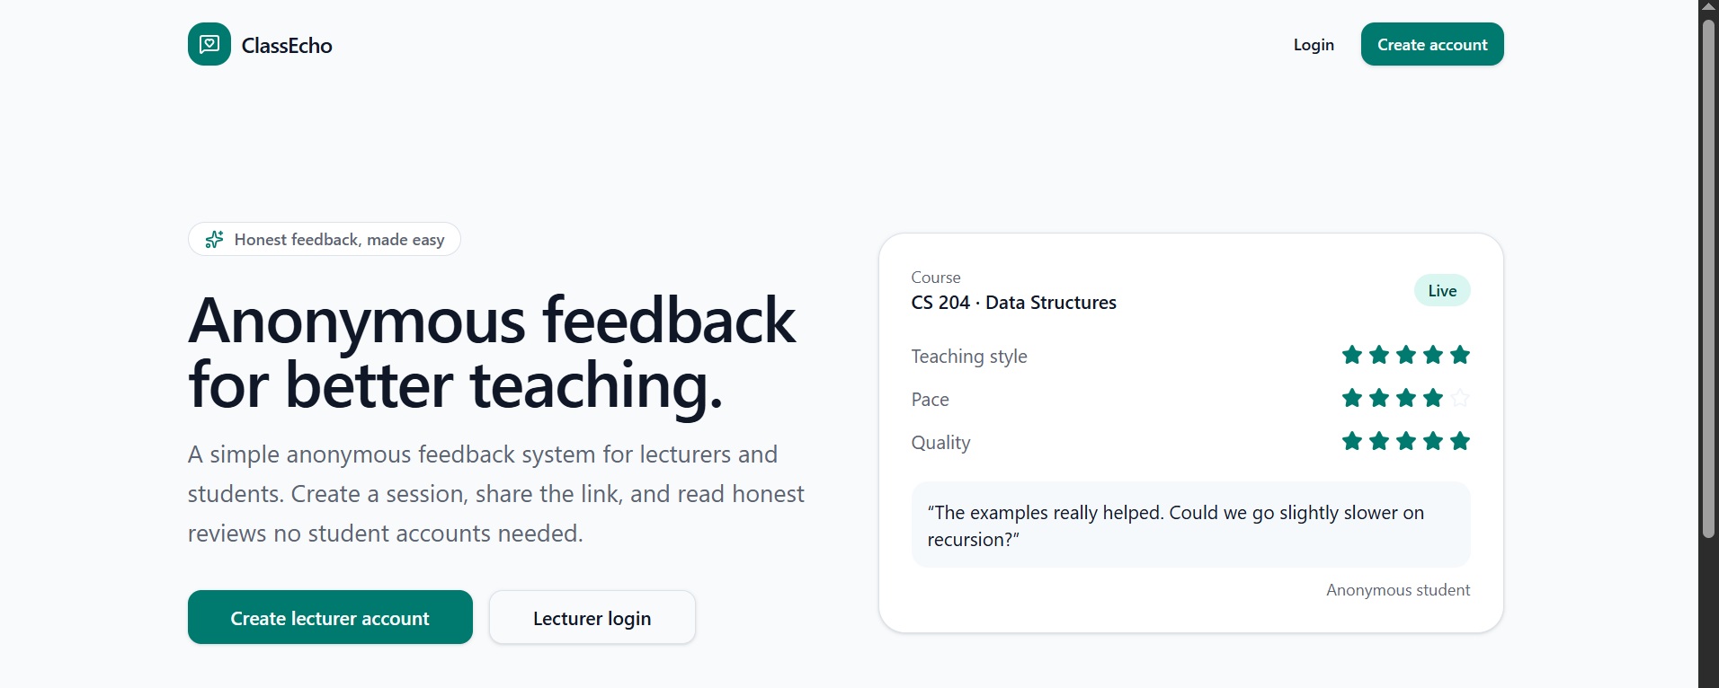The height and width of the screenshot is (688, 1719).
Task: Click the vertical page scrollbar thumb
Action: pyautogui.click(x=1708, y=278)
